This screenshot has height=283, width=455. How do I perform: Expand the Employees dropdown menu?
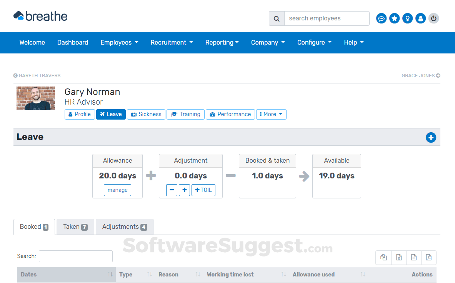tap(119, 43)
